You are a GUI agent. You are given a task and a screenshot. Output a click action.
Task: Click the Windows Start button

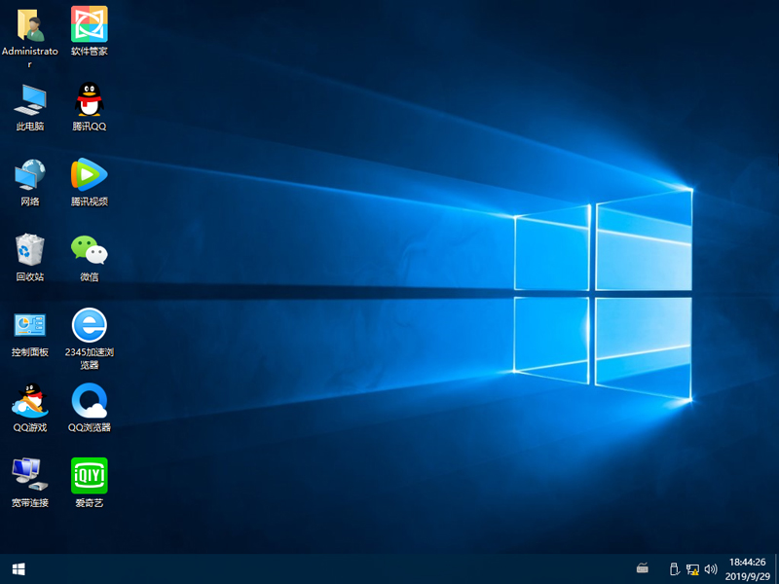click(18, 568)
